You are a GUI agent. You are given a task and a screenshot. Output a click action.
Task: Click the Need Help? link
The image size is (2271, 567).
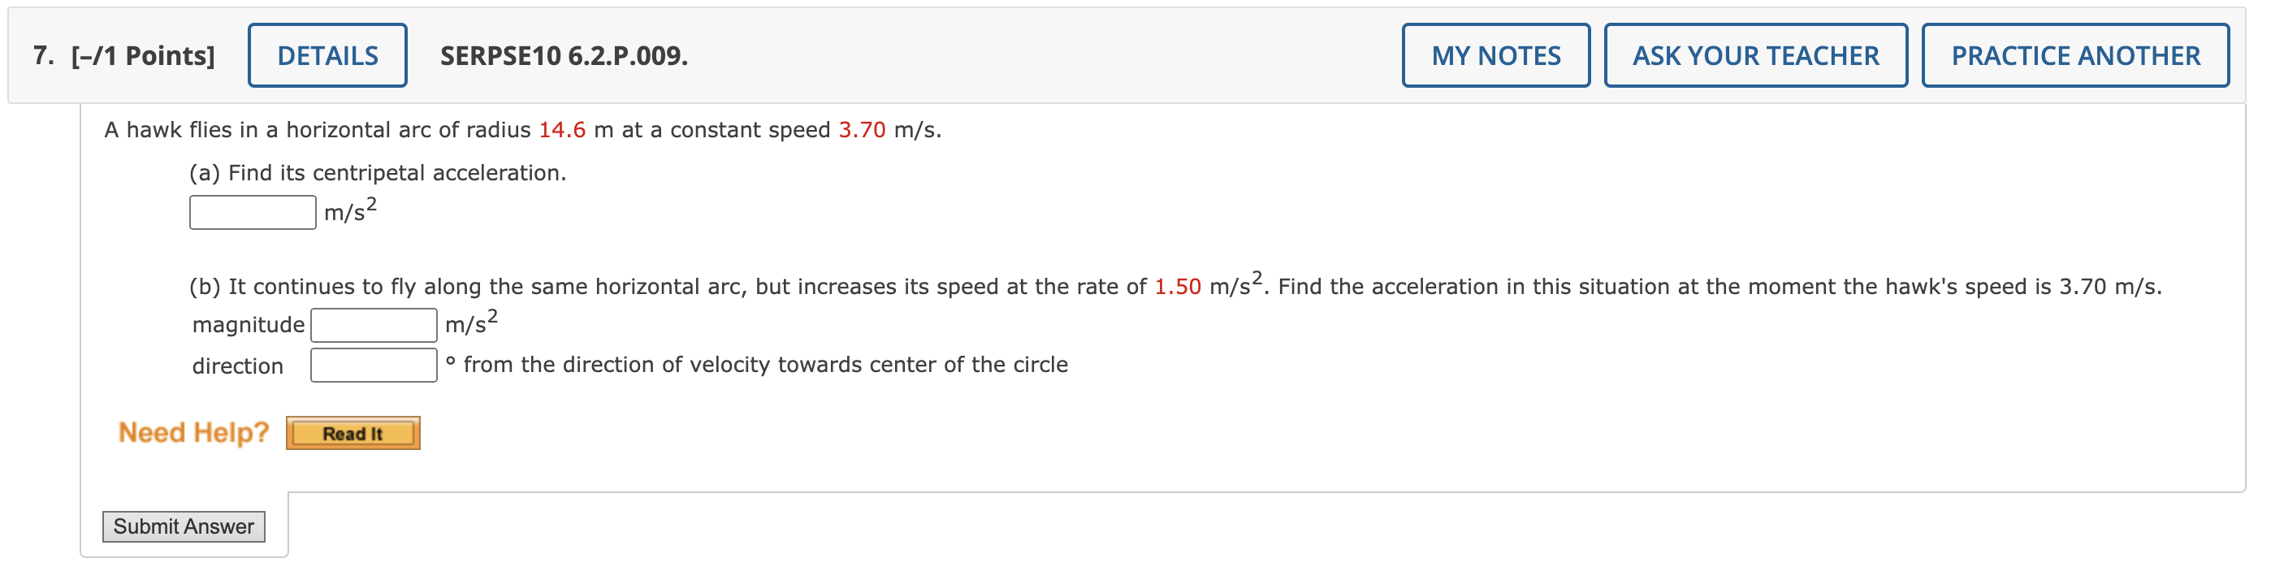[x=193, y=431]
